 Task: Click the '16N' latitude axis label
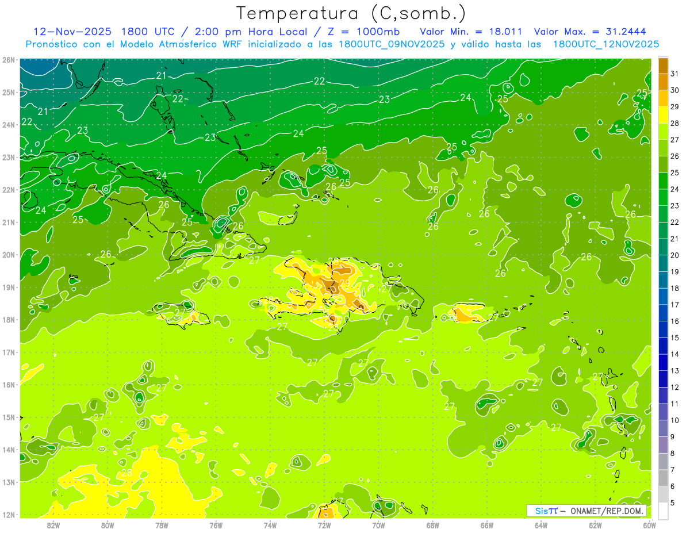pos(8,385)
